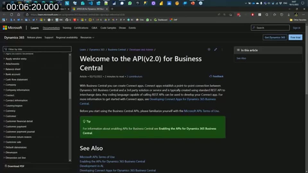Go to Business Central breadcrumb

coord(117,50)
